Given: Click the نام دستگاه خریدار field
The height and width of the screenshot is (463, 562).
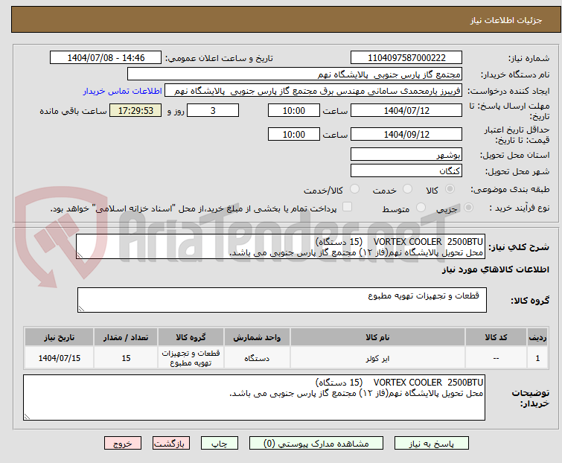Looking at the screenshot, I should click(x=295, y=74).
